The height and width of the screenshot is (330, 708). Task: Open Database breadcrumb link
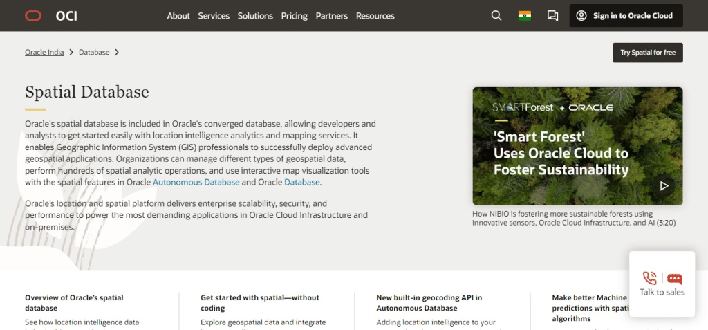[94, 53]
